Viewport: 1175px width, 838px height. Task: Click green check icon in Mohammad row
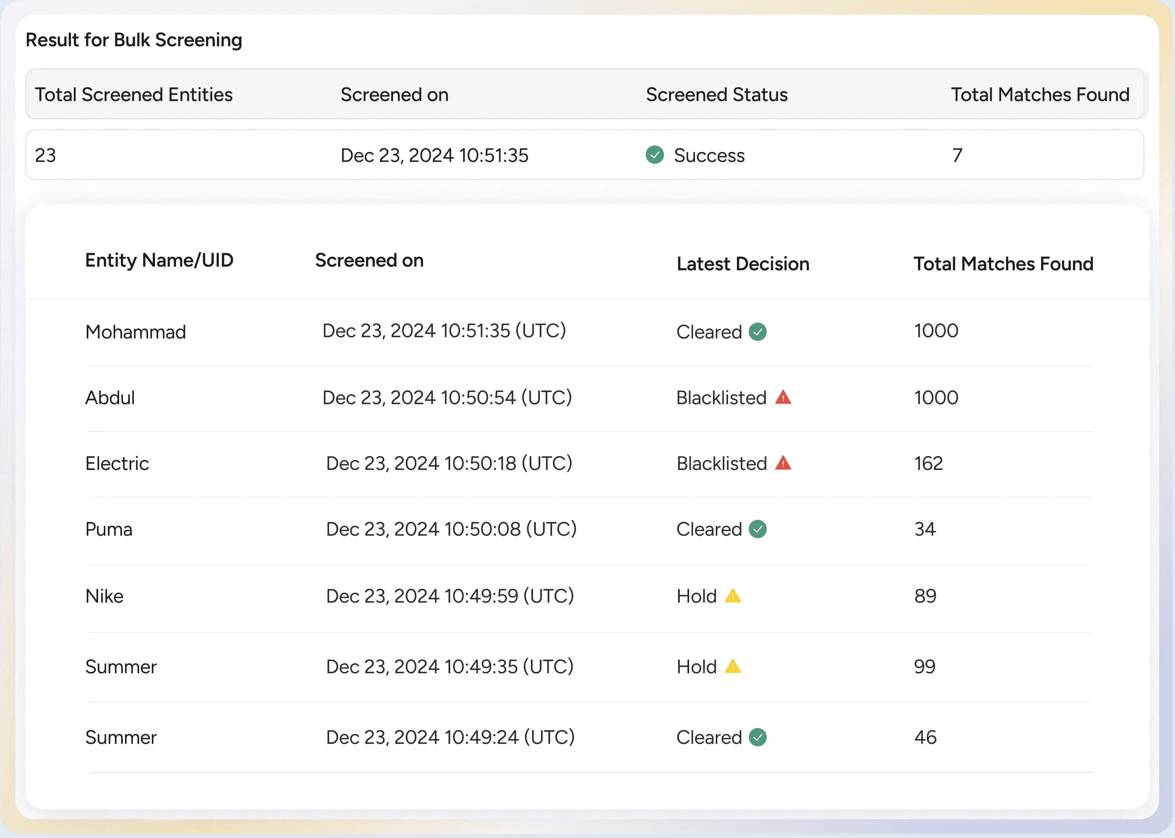pos(757,332)
